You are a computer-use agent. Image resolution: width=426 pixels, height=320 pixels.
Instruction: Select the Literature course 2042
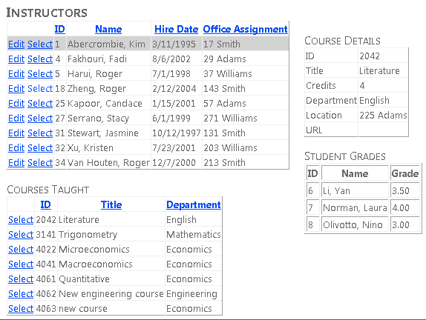coord(21,220)
